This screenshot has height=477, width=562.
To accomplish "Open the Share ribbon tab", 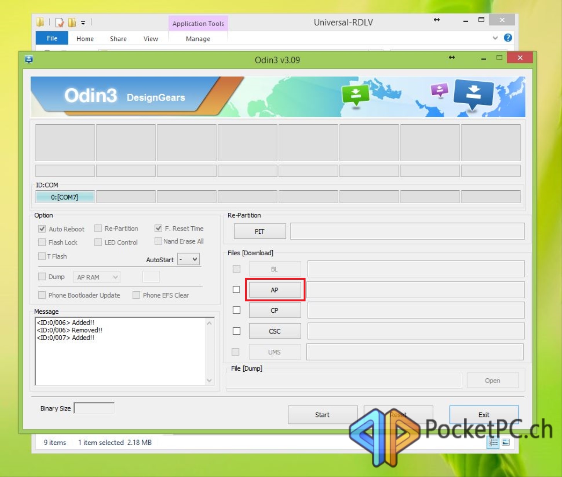I will click(x=118, y=39).
